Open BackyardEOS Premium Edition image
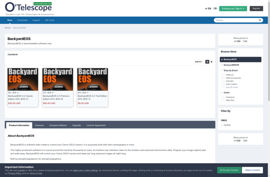Screen dimensions: 270x177 58,80
